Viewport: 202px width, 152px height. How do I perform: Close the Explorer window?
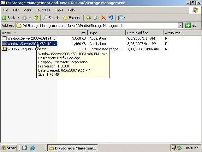click(199, 3)
